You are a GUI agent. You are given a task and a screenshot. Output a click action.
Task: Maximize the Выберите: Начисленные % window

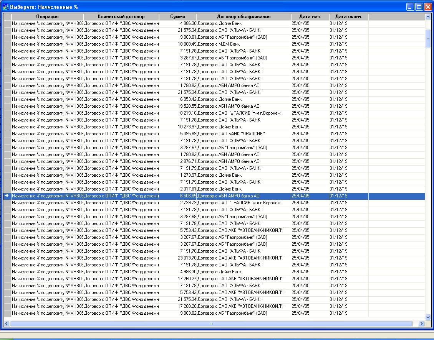coord(419,7)
